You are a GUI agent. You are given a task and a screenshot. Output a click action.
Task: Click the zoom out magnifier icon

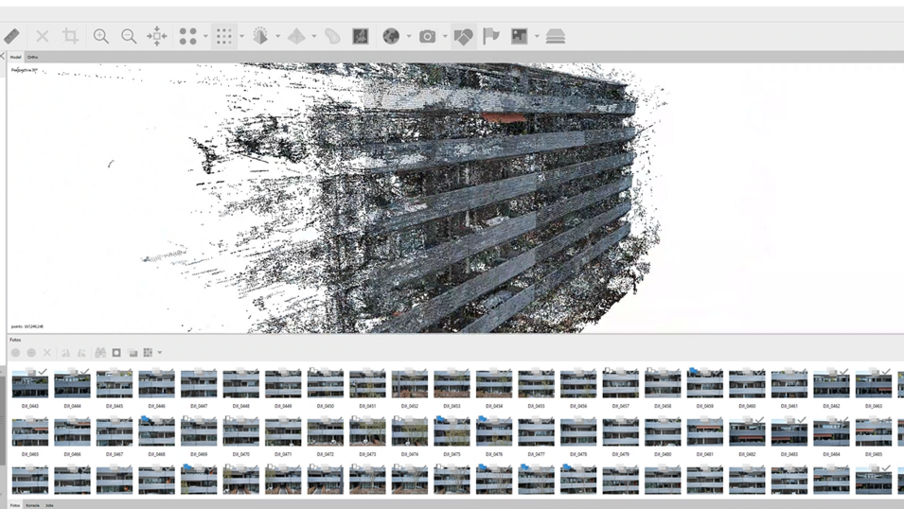129,36
